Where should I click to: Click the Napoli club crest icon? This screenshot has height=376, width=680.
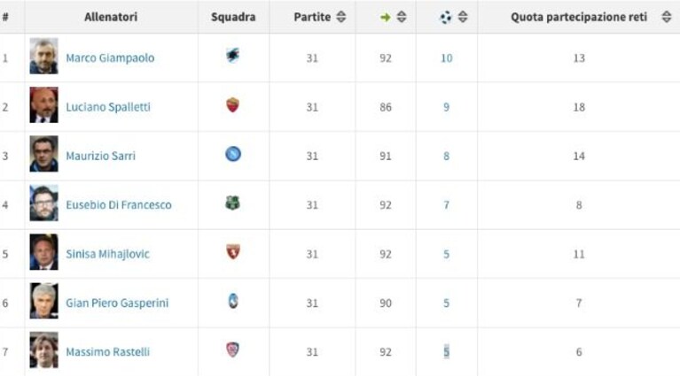[x=233, y=154]
